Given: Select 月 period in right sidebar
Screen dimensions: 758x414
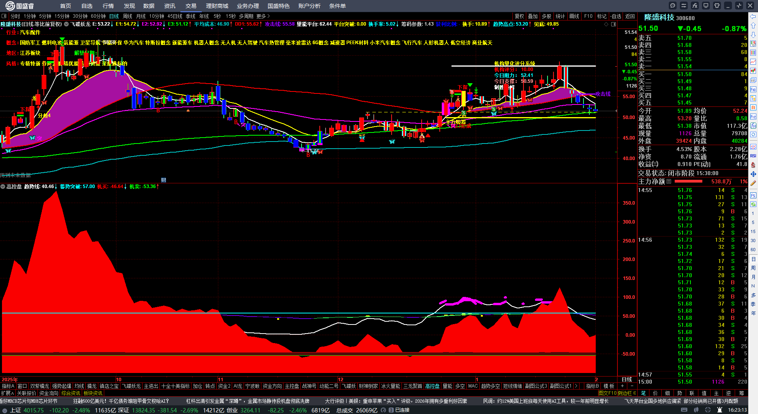Looking at the screenshot, I should (753, 277).
